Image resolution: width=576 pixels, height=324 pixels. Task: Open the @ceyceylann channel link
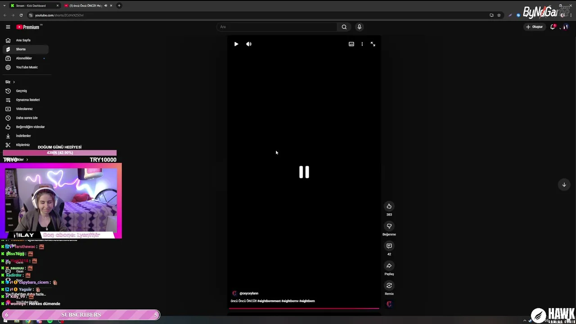pyautogui.click(x=249, y=293)
